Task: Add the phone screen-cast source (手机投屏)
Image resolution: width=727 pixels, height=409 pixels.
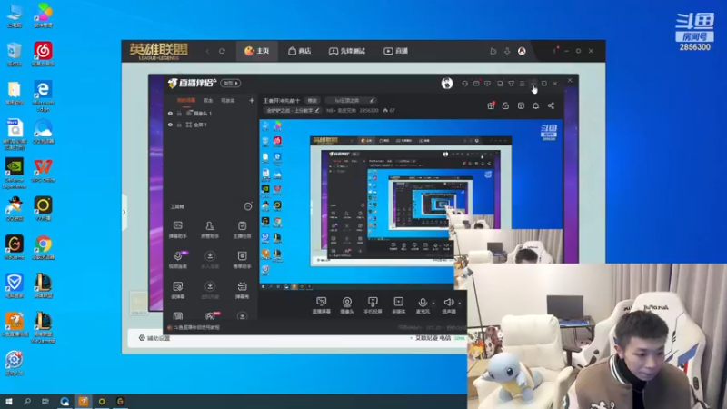Action: 373,305
